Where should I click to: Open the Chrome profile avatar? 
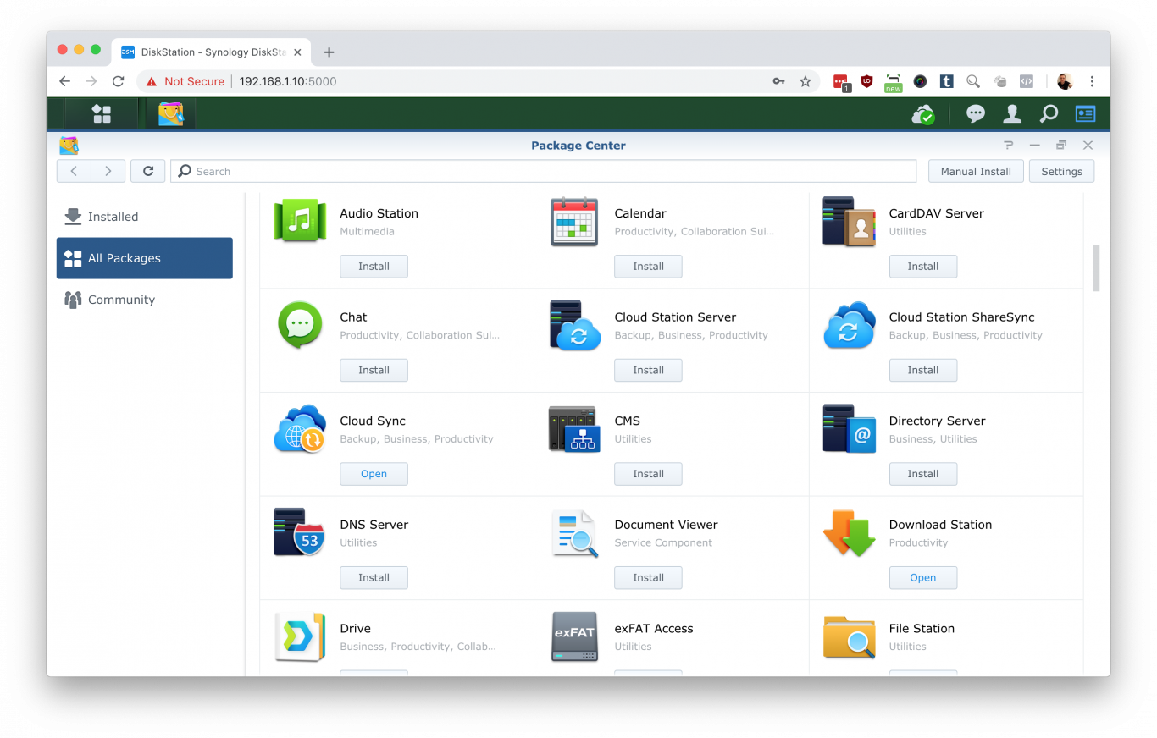[x=1065, y=81]
